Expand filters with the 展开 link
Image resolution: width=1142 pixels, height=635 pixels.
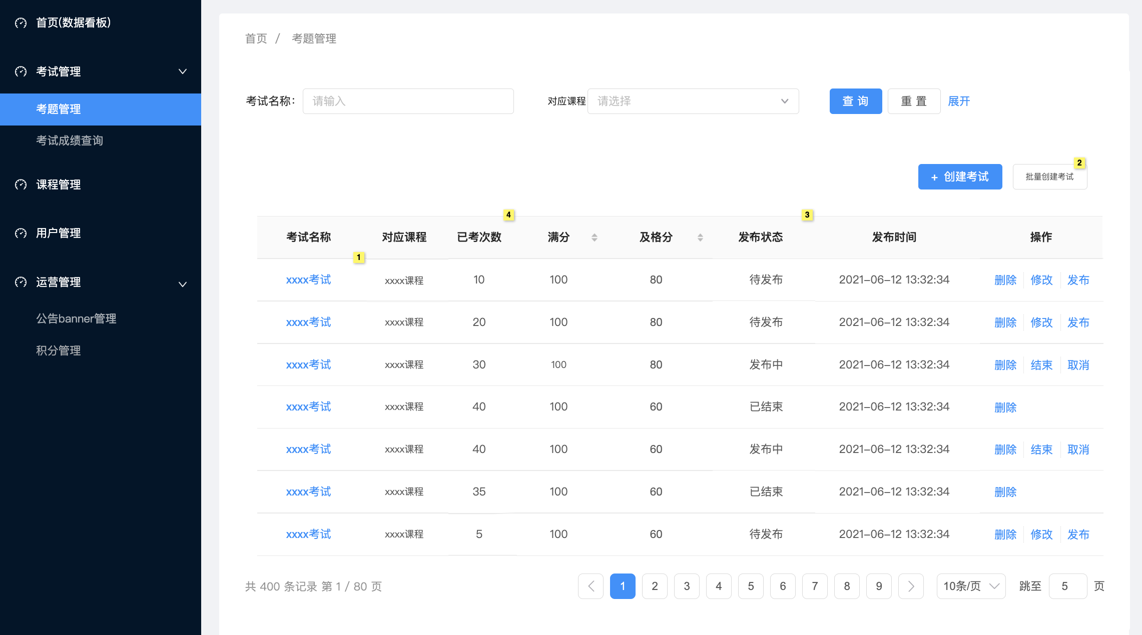(959, 101)
